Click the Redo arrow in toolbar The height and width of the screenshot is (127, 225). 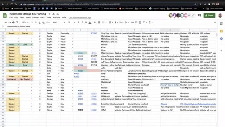pos(9,22)
